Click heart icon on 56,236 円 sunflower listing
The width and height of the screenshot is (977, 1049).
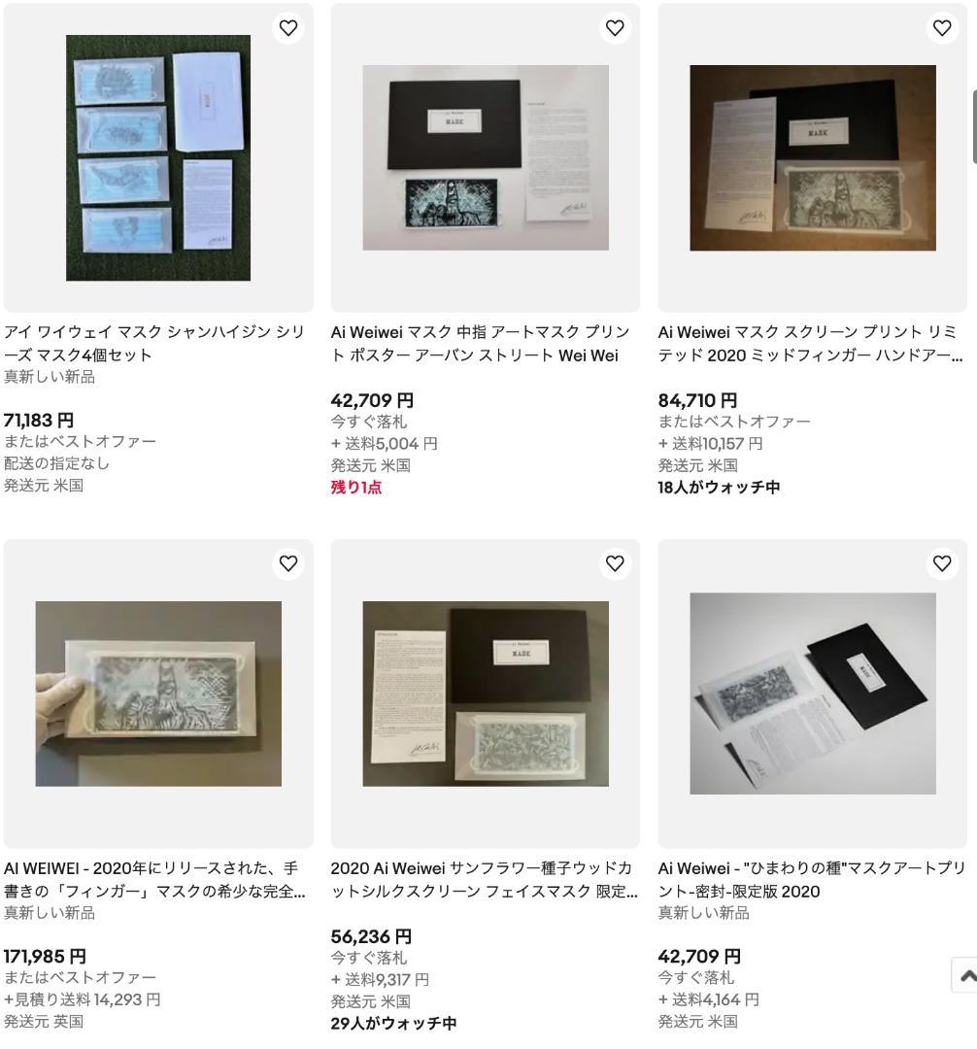click(615, 564)
